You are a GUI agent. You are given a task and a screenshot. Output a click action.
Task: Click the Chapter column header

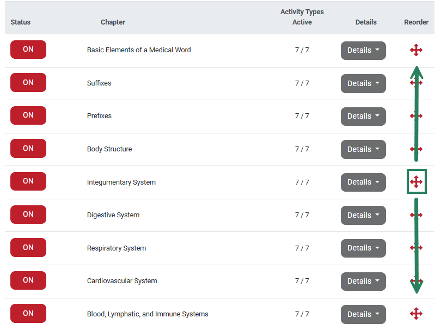pyautogui.click(x=113, y=22)
